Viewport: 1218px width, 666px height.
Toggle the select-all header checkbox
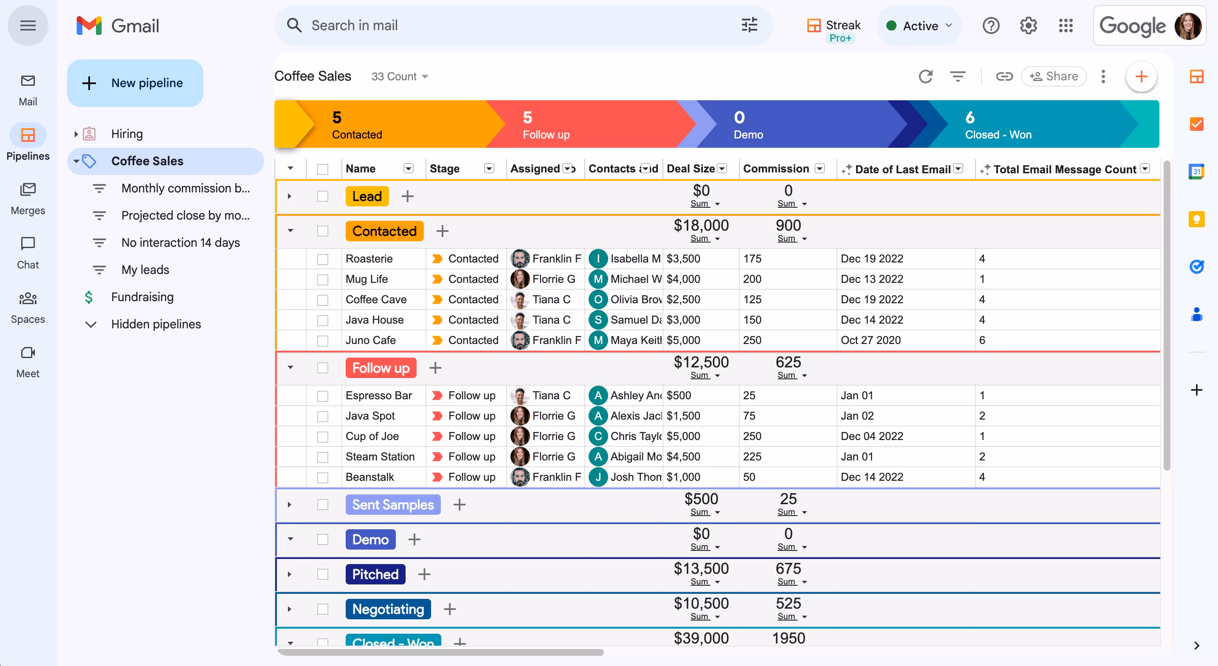pyautogui.click(x=322, y=169)
